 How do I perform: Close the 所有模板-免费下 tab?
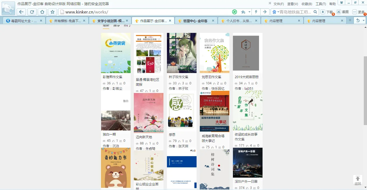point(84,20)
